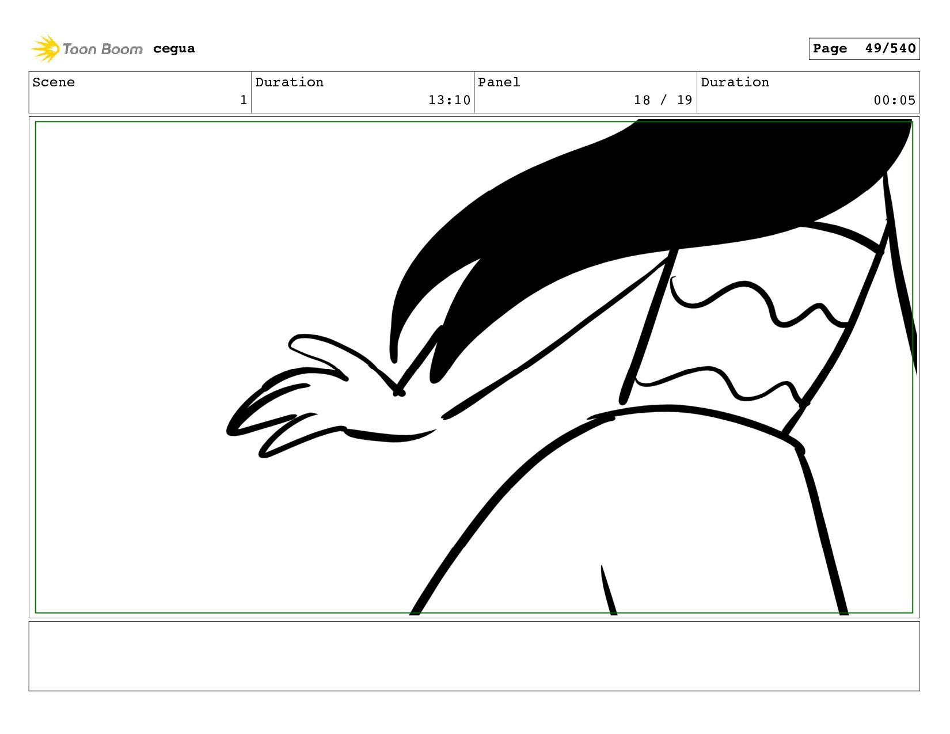Click the empty notes box below the panel
The height and width of the screenshot is (734, 950).
pos(474,656)
